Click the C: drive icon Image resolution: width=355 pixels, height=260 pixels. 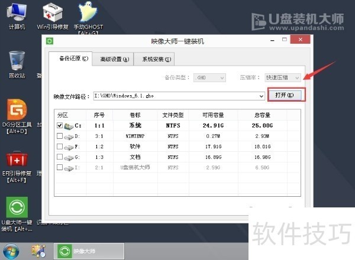point(69,126)
